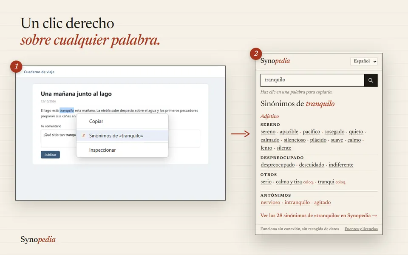
Task: Copy the synonym indiferente
Action: (341, 165)
